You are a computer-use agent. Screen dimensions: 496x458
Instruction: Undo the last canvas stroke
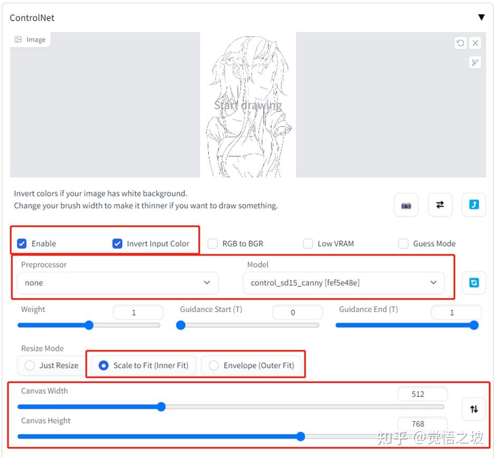pyautogui.click(x=460, y=43)
